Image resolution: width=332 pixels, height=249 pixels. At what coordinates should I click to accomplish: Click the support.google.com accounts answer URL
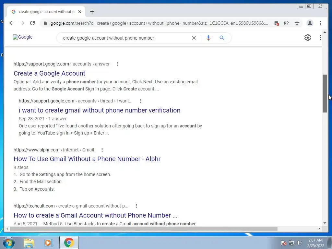tap(62, 64)
